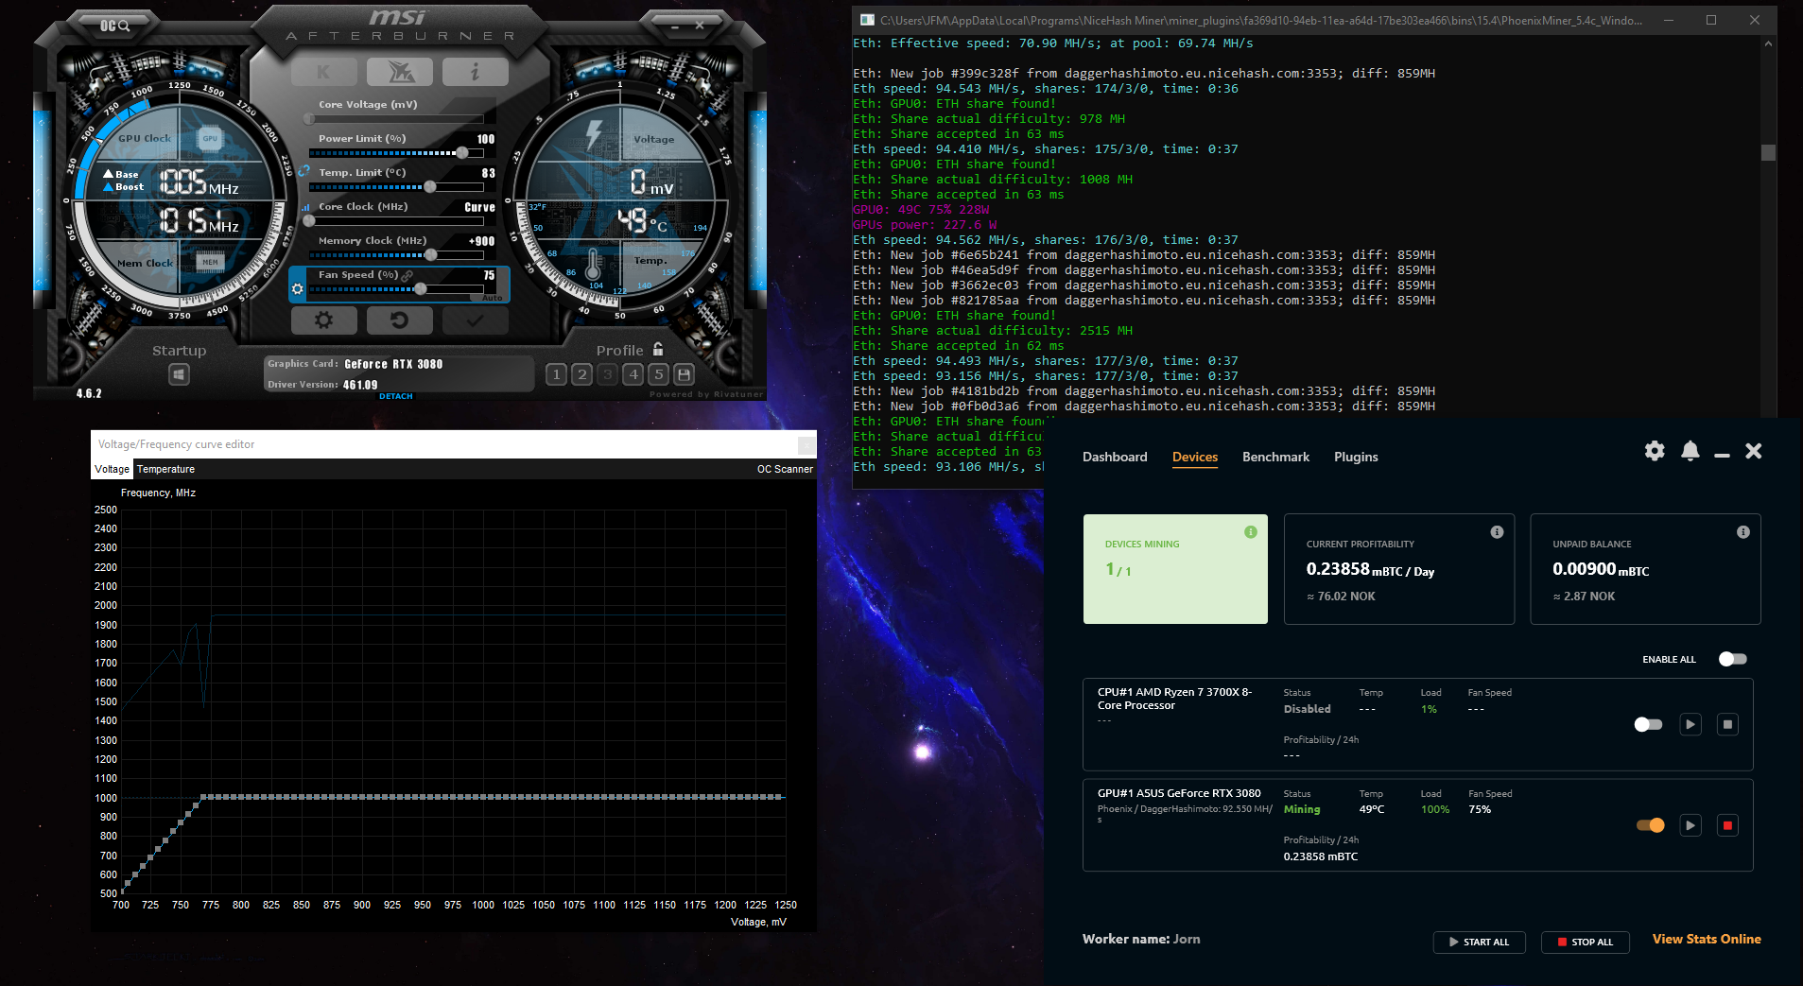Click the DETACH link in Afterburner

point(396,396)
